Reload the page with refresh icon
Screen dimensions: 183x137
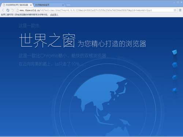(x=8, y=10)
